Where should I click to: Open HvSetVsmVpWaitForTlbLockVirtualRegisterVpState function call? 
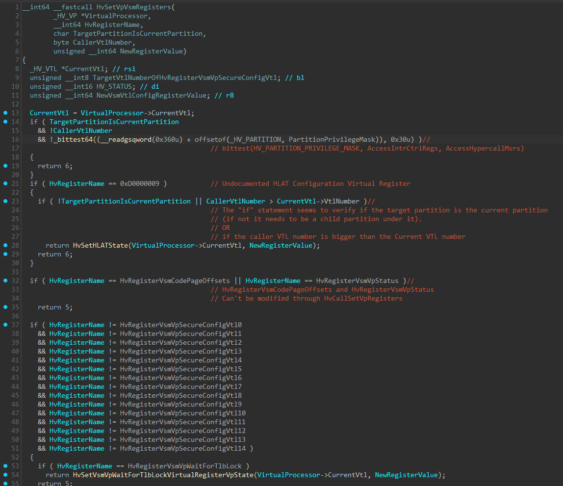[163, 475]
